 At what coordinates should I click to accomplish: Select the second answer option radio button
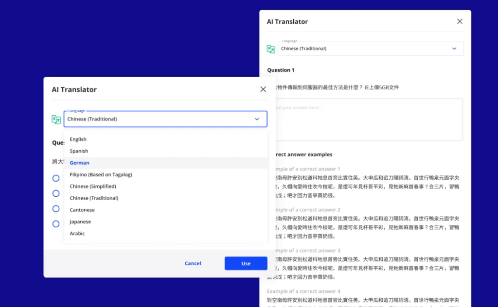56,193
